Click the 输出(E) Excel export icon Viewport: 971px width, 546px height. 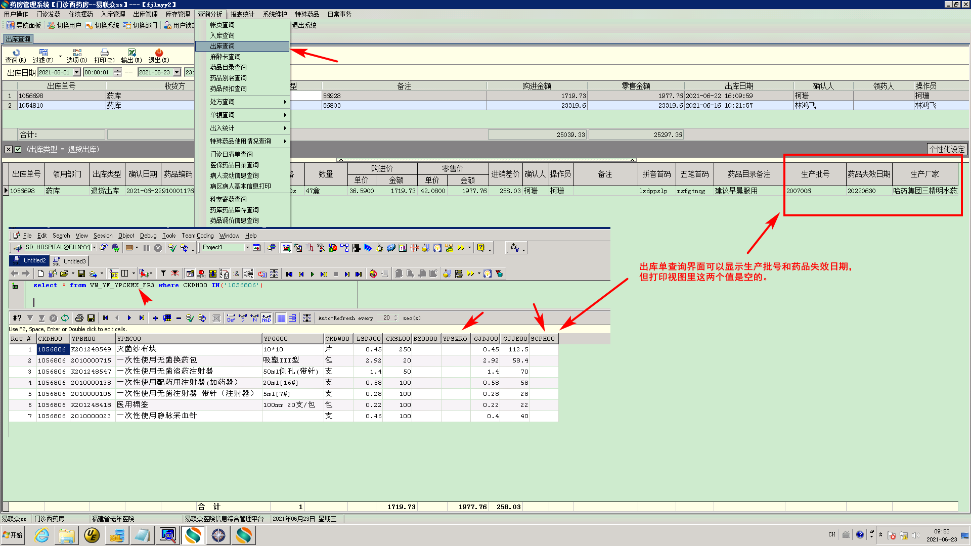coord(131,53)
